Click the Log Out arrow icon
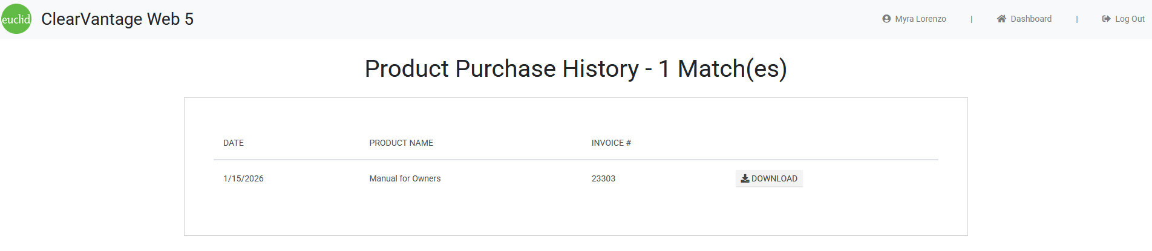Image resolution: width=1152 pixels, height=251 pixels. 1106,19
